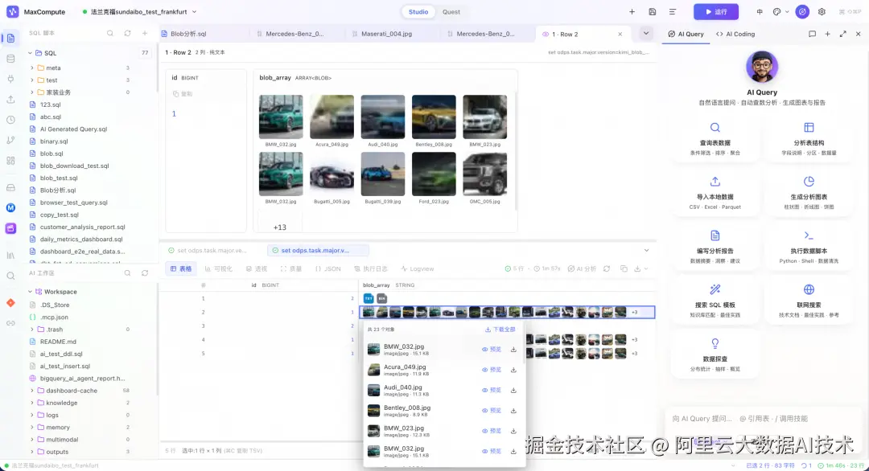Expand the test folder

32,80
